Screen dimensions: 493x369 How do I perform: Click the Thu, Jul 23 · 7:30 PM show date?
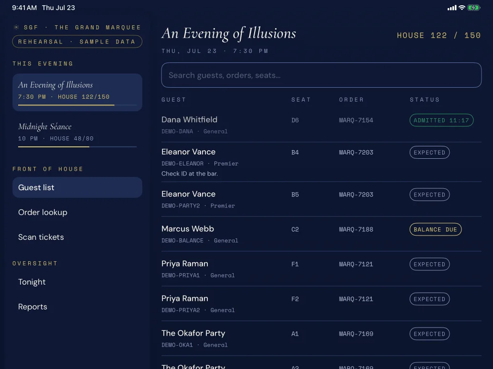point(215,51)
